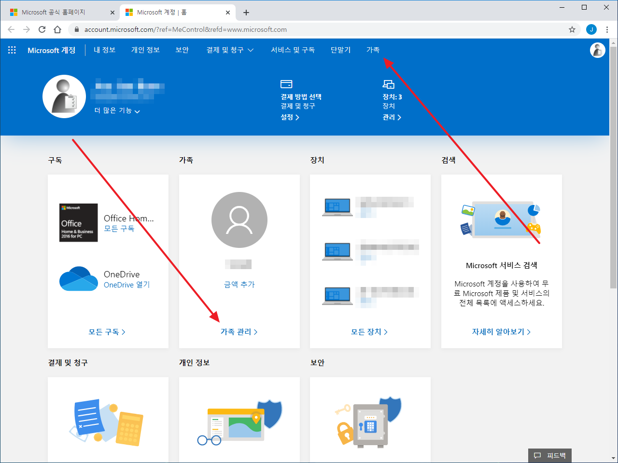Open 모든 구독 link beside Office
This screenshot has height=463, width=618.
pyautogui.click(x=119, y=229)
